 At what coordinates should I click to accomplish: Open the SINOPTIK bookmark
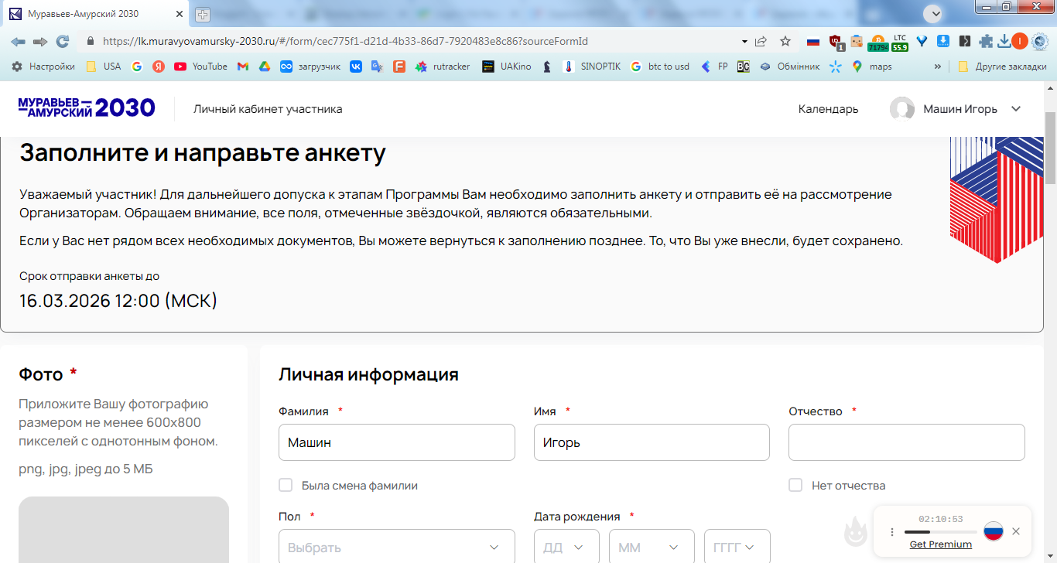click(592, 67)
